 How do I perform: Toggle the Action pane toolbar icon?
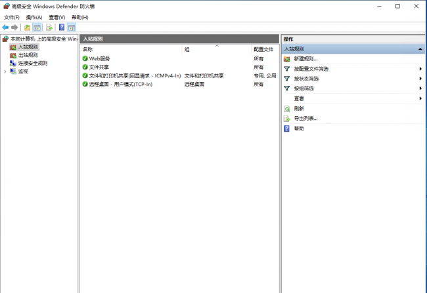(72, 27)
